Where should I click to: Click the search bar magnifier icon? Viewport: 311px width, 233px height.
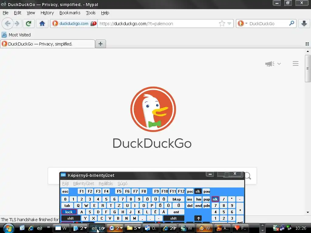292,23
